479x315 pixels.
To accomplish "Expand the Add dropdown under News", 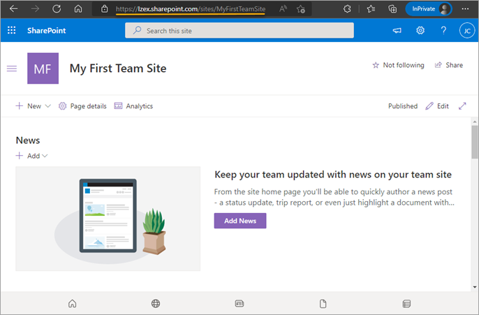I will point(31,156).
